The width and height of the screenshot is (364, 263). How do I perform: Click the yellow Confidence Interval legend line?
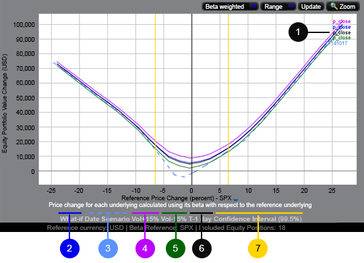coord(259,213)
